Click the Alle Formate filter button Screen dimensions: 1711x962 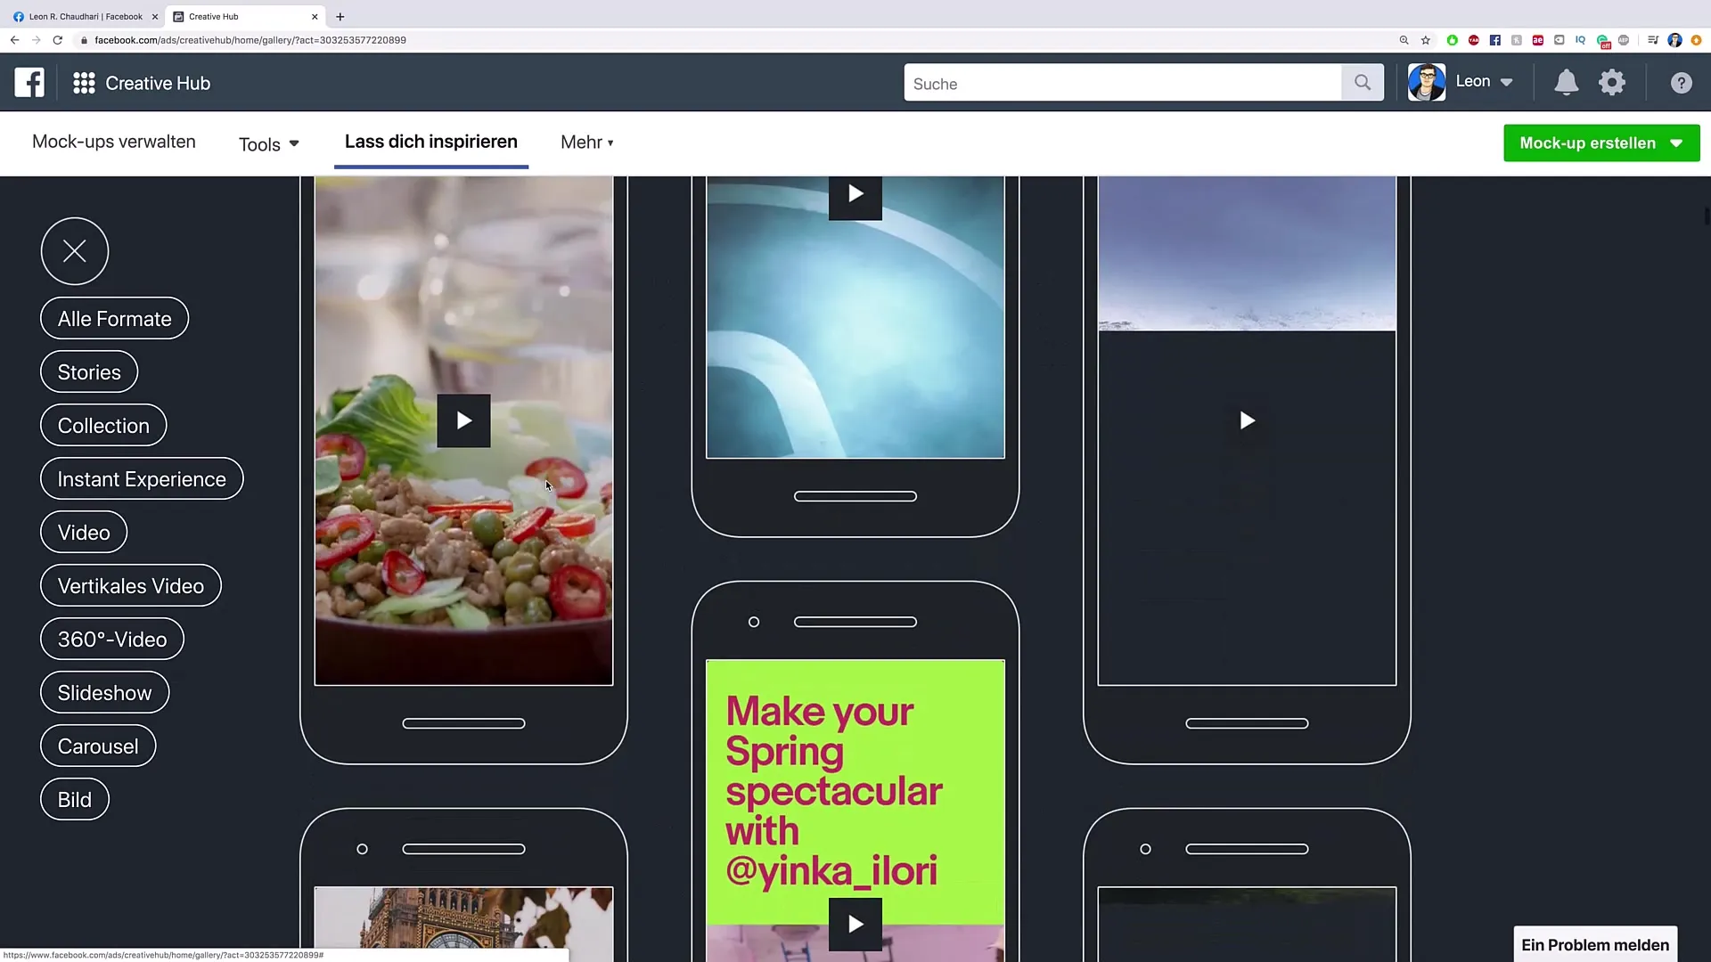click(114, 318)
